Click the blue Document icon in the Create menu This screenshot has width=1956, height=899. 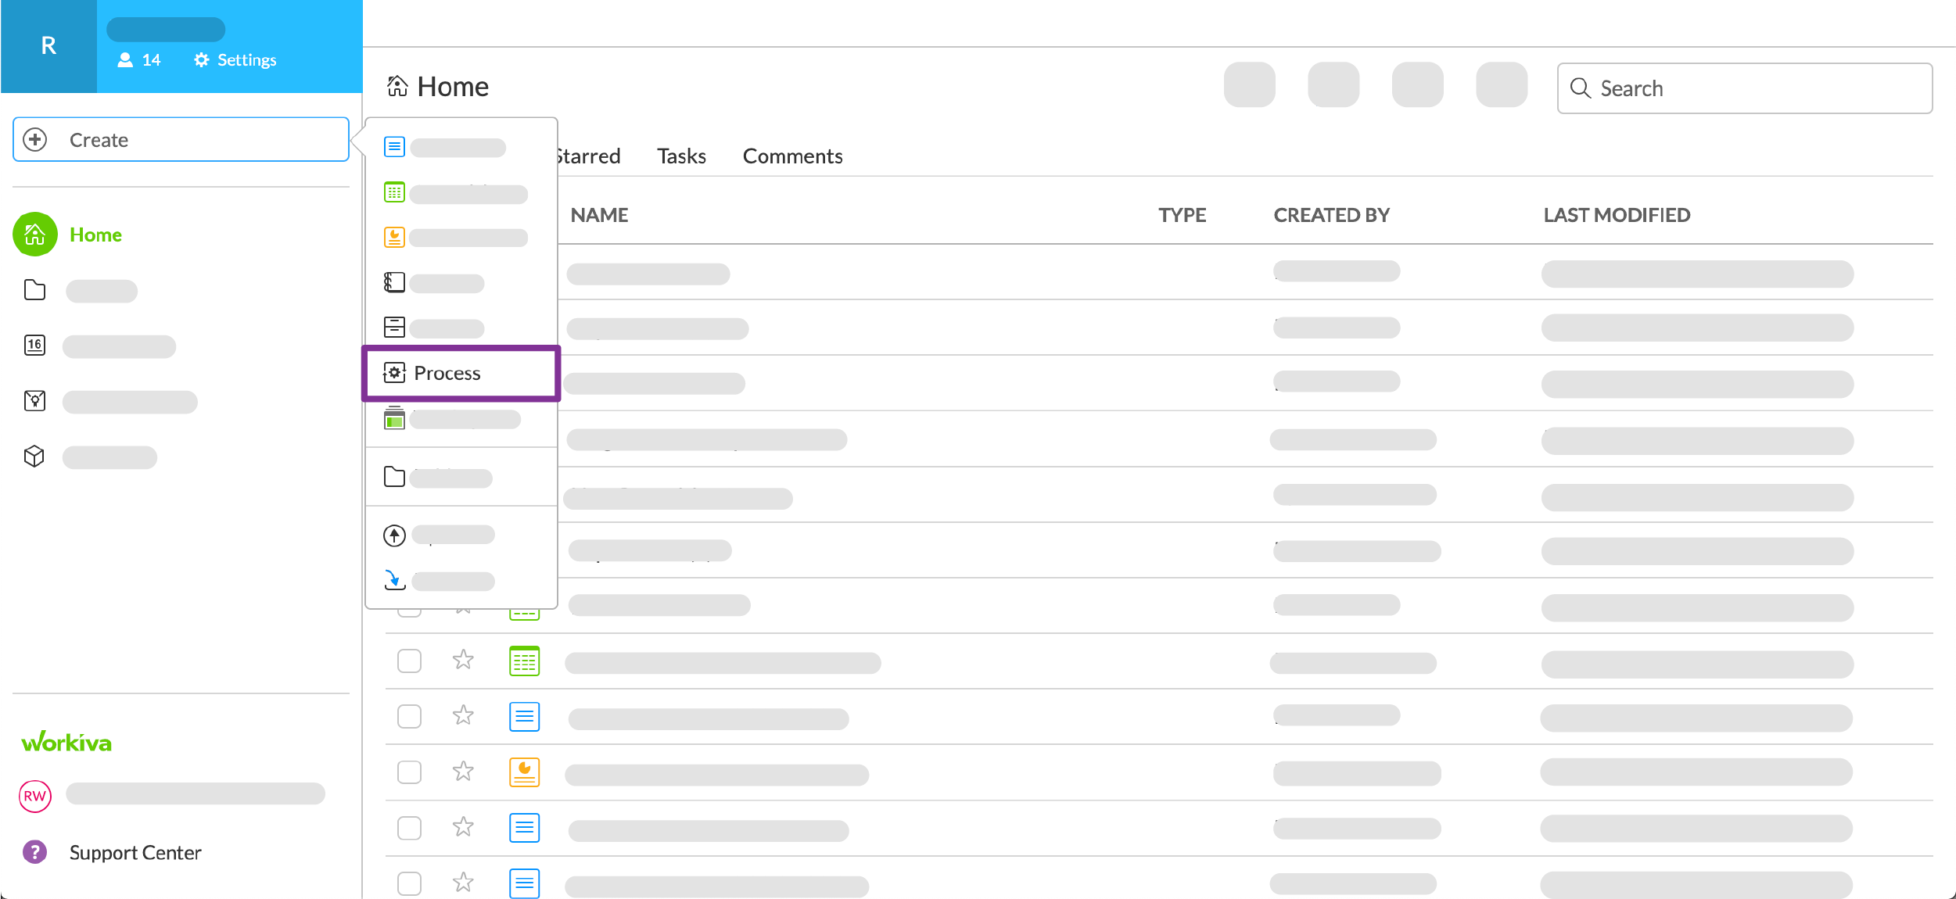(x=395, y=147)
